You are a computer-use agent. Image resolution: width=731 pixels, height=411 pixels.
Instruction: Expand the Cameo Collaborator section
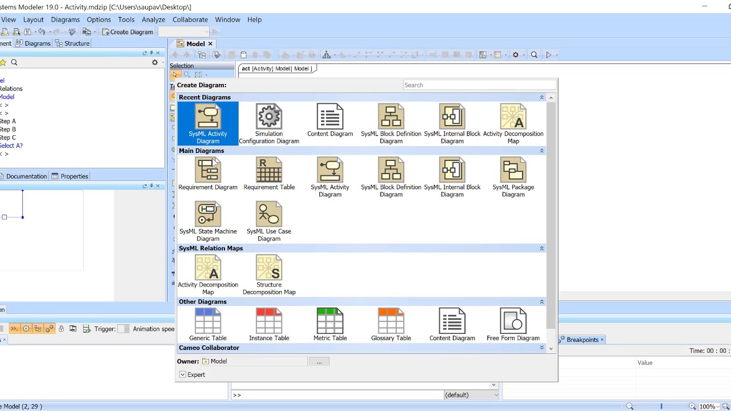[x=542, y=348]
